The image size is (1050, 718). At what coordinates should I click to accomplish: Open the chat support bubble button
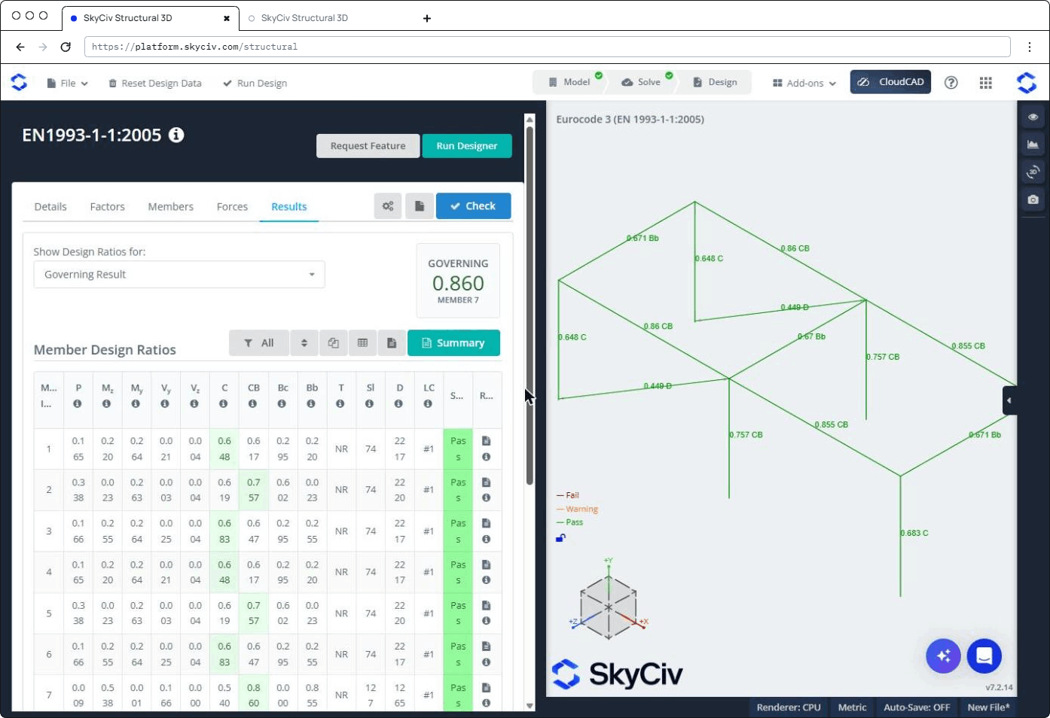[984, 656]
